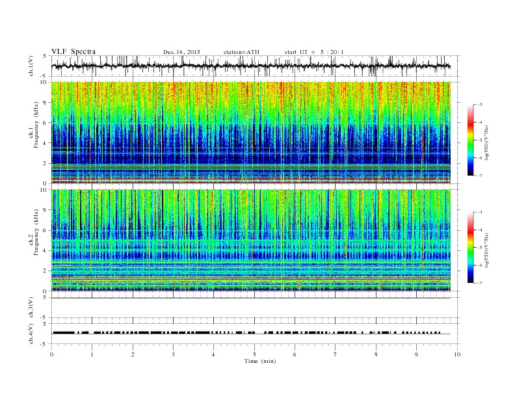Click the time axis tick label '0'
This screenshot has width=515, height=398.
point(51,354)
